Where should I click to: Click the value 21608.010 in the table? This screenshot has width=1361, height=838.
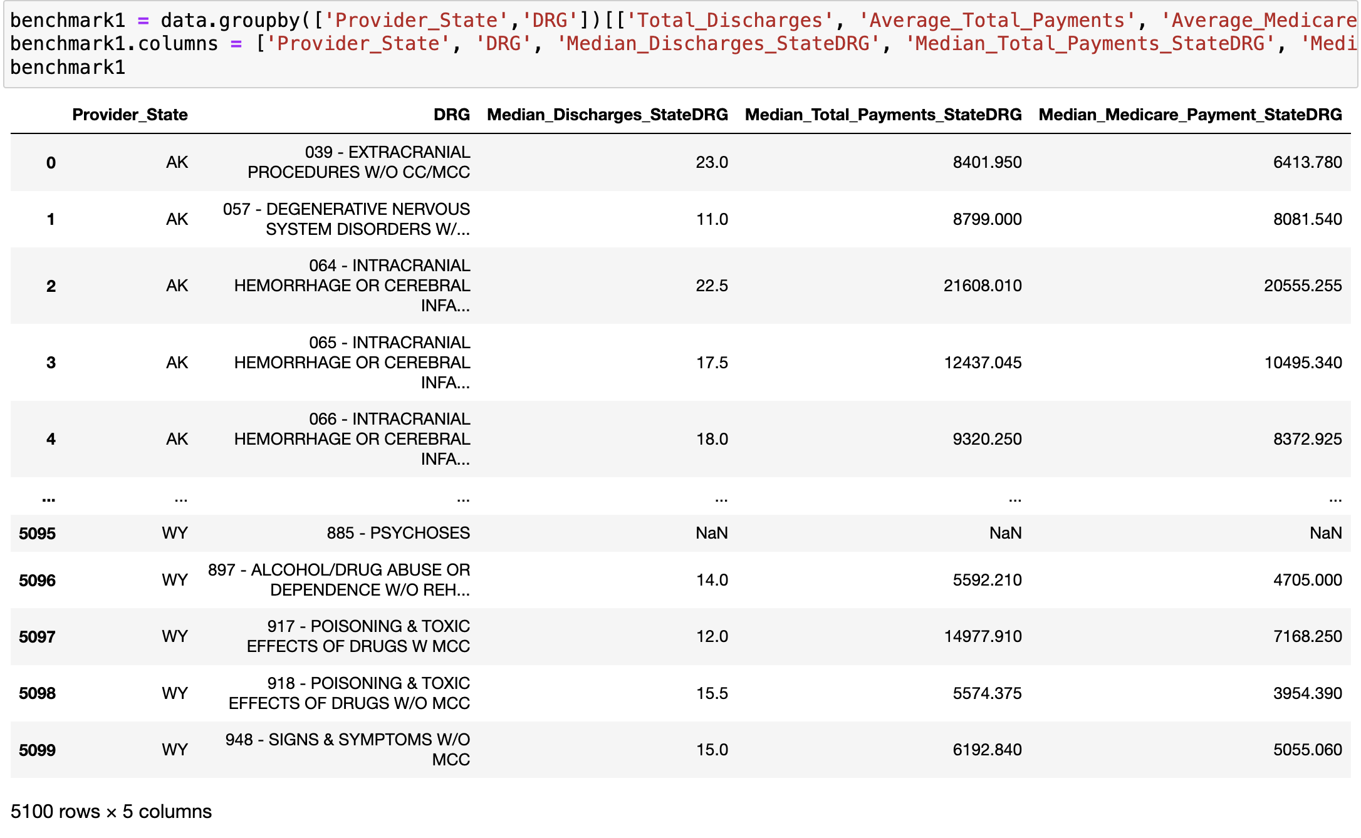tap(982, 286)
